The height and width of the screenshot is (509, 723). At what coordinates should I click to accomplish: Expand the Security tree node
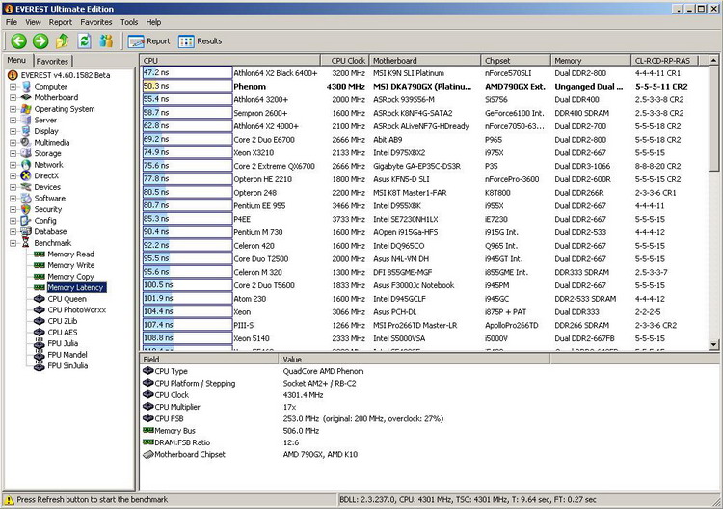tap(13, 209)
